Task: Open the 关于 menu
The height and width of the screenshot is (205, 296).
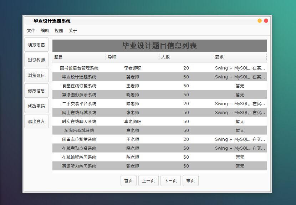Action: click(73, 31)
